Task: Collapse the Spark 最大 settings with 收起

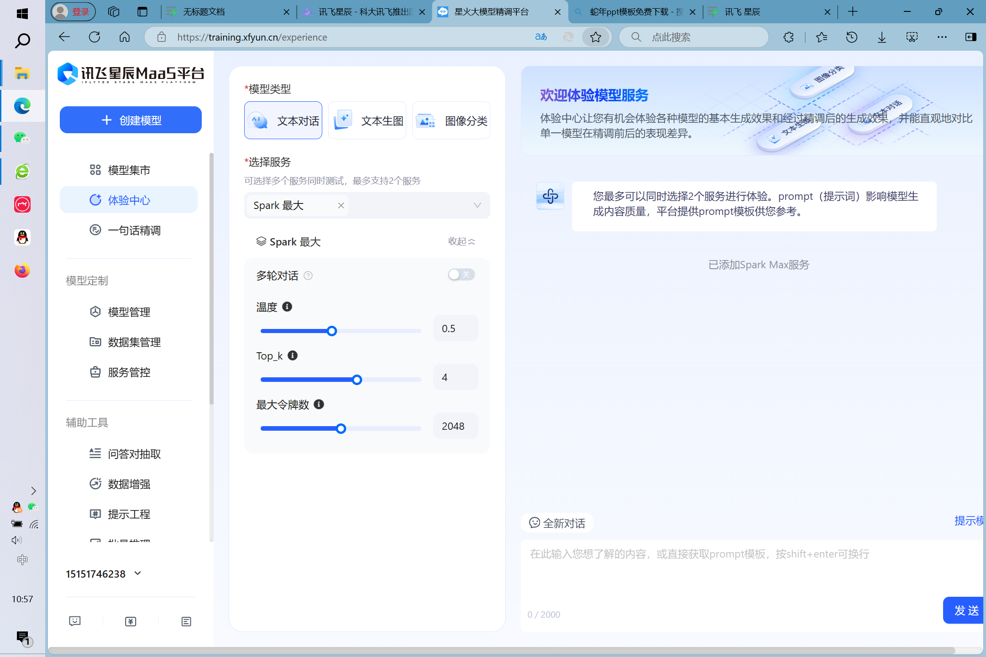Action: coord(462,241)
